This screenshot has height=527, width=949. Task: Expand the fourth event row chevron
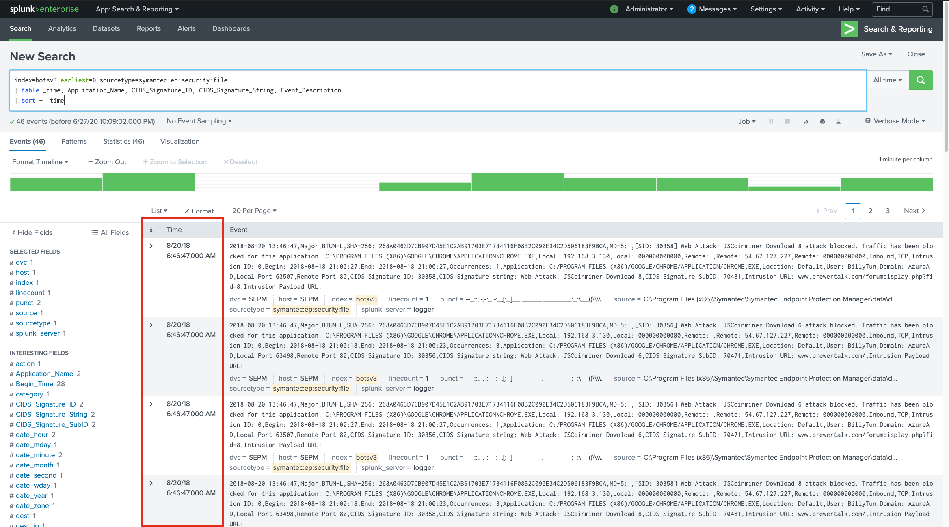(x=151, y=483)
